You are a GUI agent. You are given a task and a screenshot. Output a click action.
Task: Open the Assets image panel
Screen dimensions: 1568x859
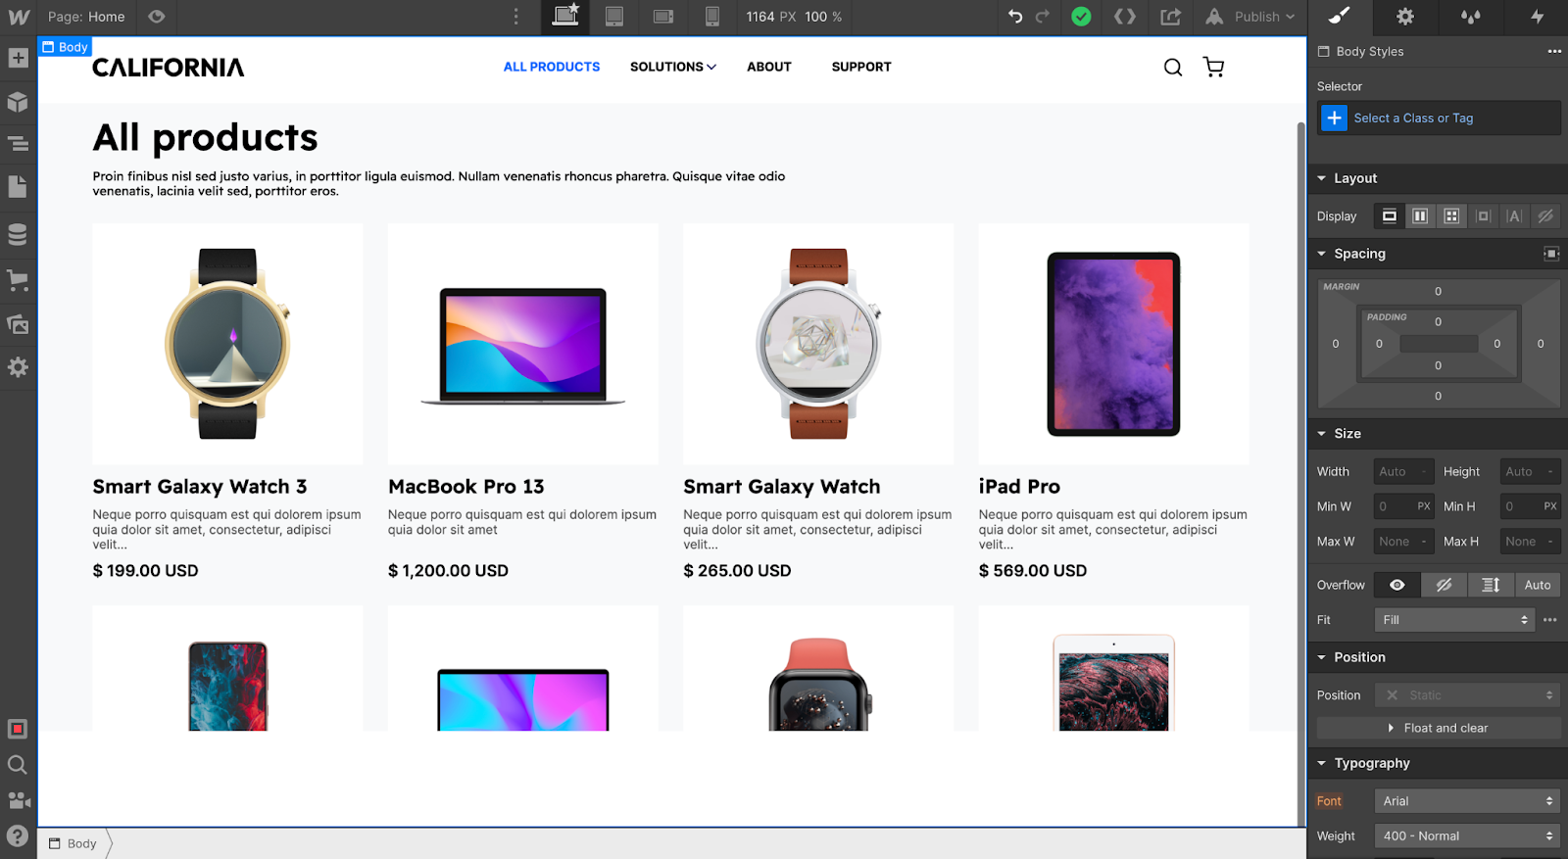coord(18,324)
